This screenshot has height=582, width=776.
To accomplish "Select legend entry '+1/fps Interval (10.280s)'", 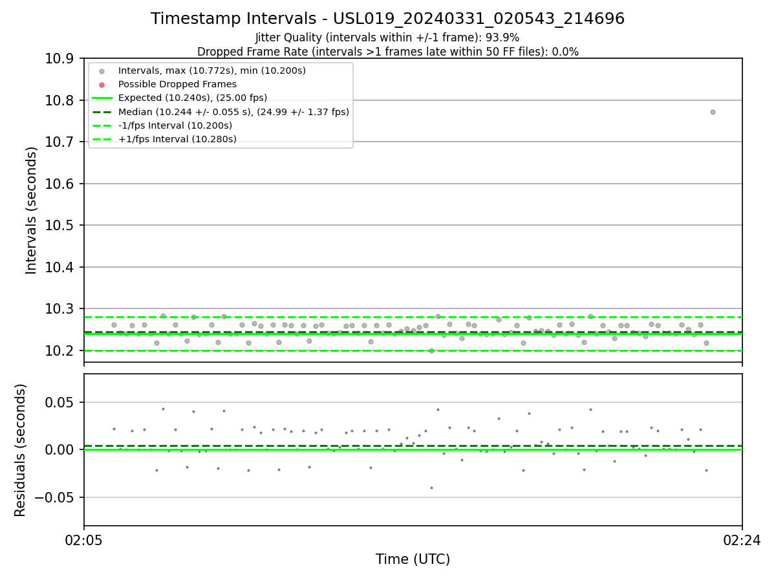I will tap(177, 139).
